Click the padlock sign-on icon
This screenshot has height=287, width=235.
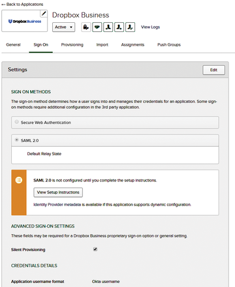coord(86,27)
